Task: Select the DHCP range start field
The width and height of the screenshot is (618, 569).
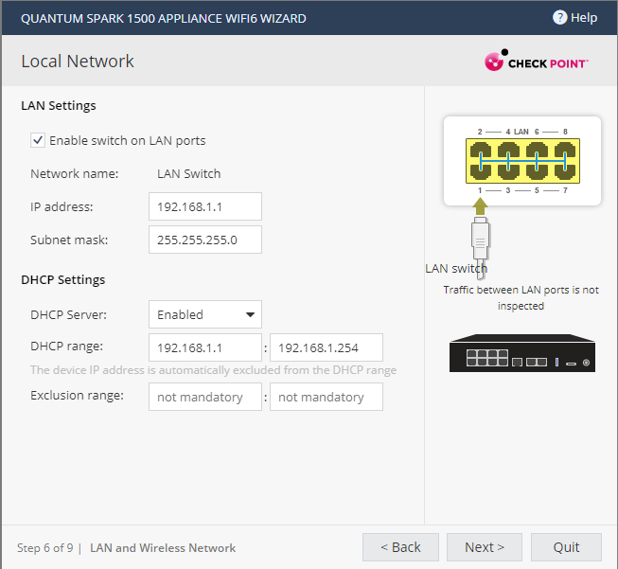Action: pos(204,347)
